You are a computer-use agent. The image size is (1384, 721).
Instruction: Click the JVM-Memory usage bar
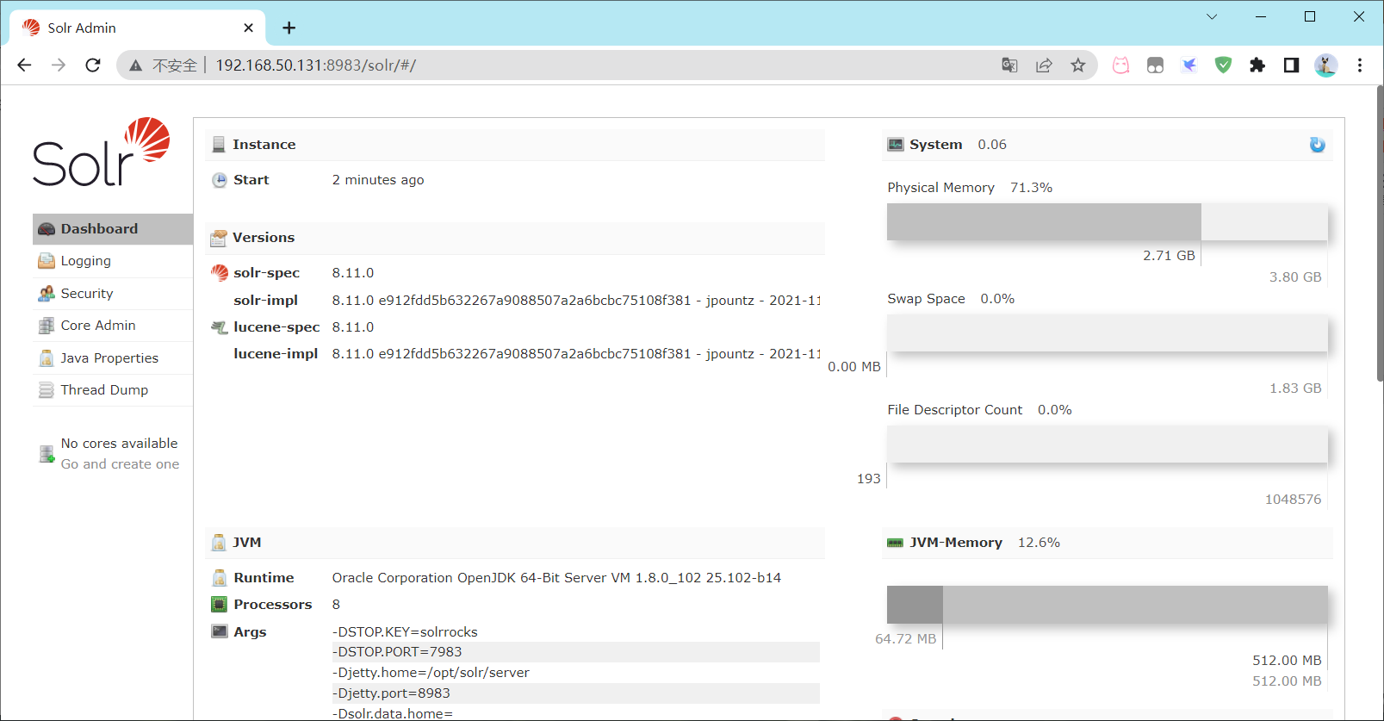(x=1108, y=605)
